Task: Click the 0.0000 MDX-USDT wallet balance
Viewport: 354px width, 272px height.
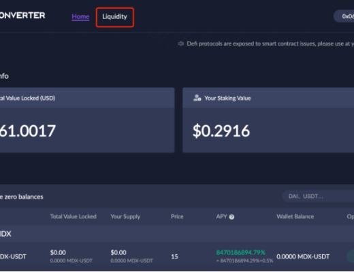Action: click(303, 256)
